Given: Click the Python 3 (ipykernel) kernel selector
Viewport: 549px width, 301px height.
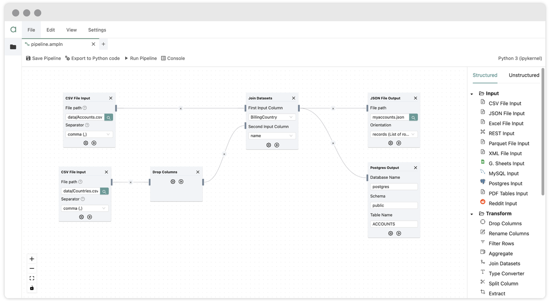Looking at the screenshot, I should coord(520,58).
